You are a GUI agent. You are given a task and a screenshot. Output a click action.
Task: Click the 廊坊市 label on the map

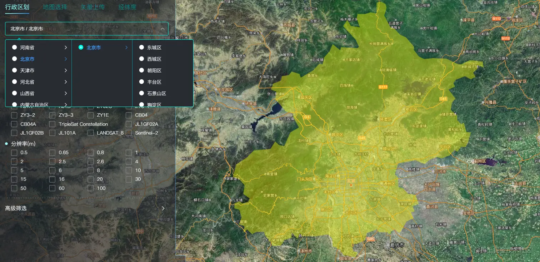[x=396, y=245]
